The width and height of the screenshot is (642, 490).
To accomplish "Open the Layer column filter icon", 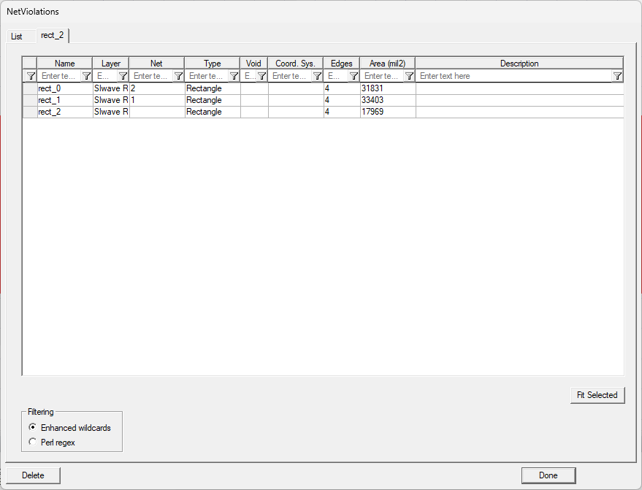I will 123,76.
